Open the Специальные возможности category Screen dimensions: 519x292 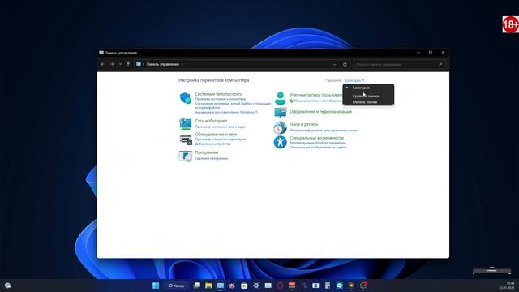click(316, 138)
